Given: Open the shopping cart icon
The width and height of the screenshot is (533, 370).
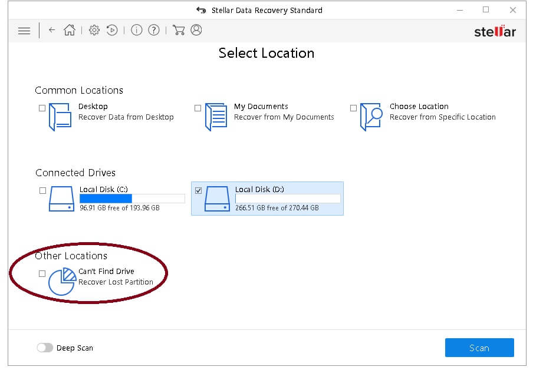Looking at the screenshot, I should point(179,30).
